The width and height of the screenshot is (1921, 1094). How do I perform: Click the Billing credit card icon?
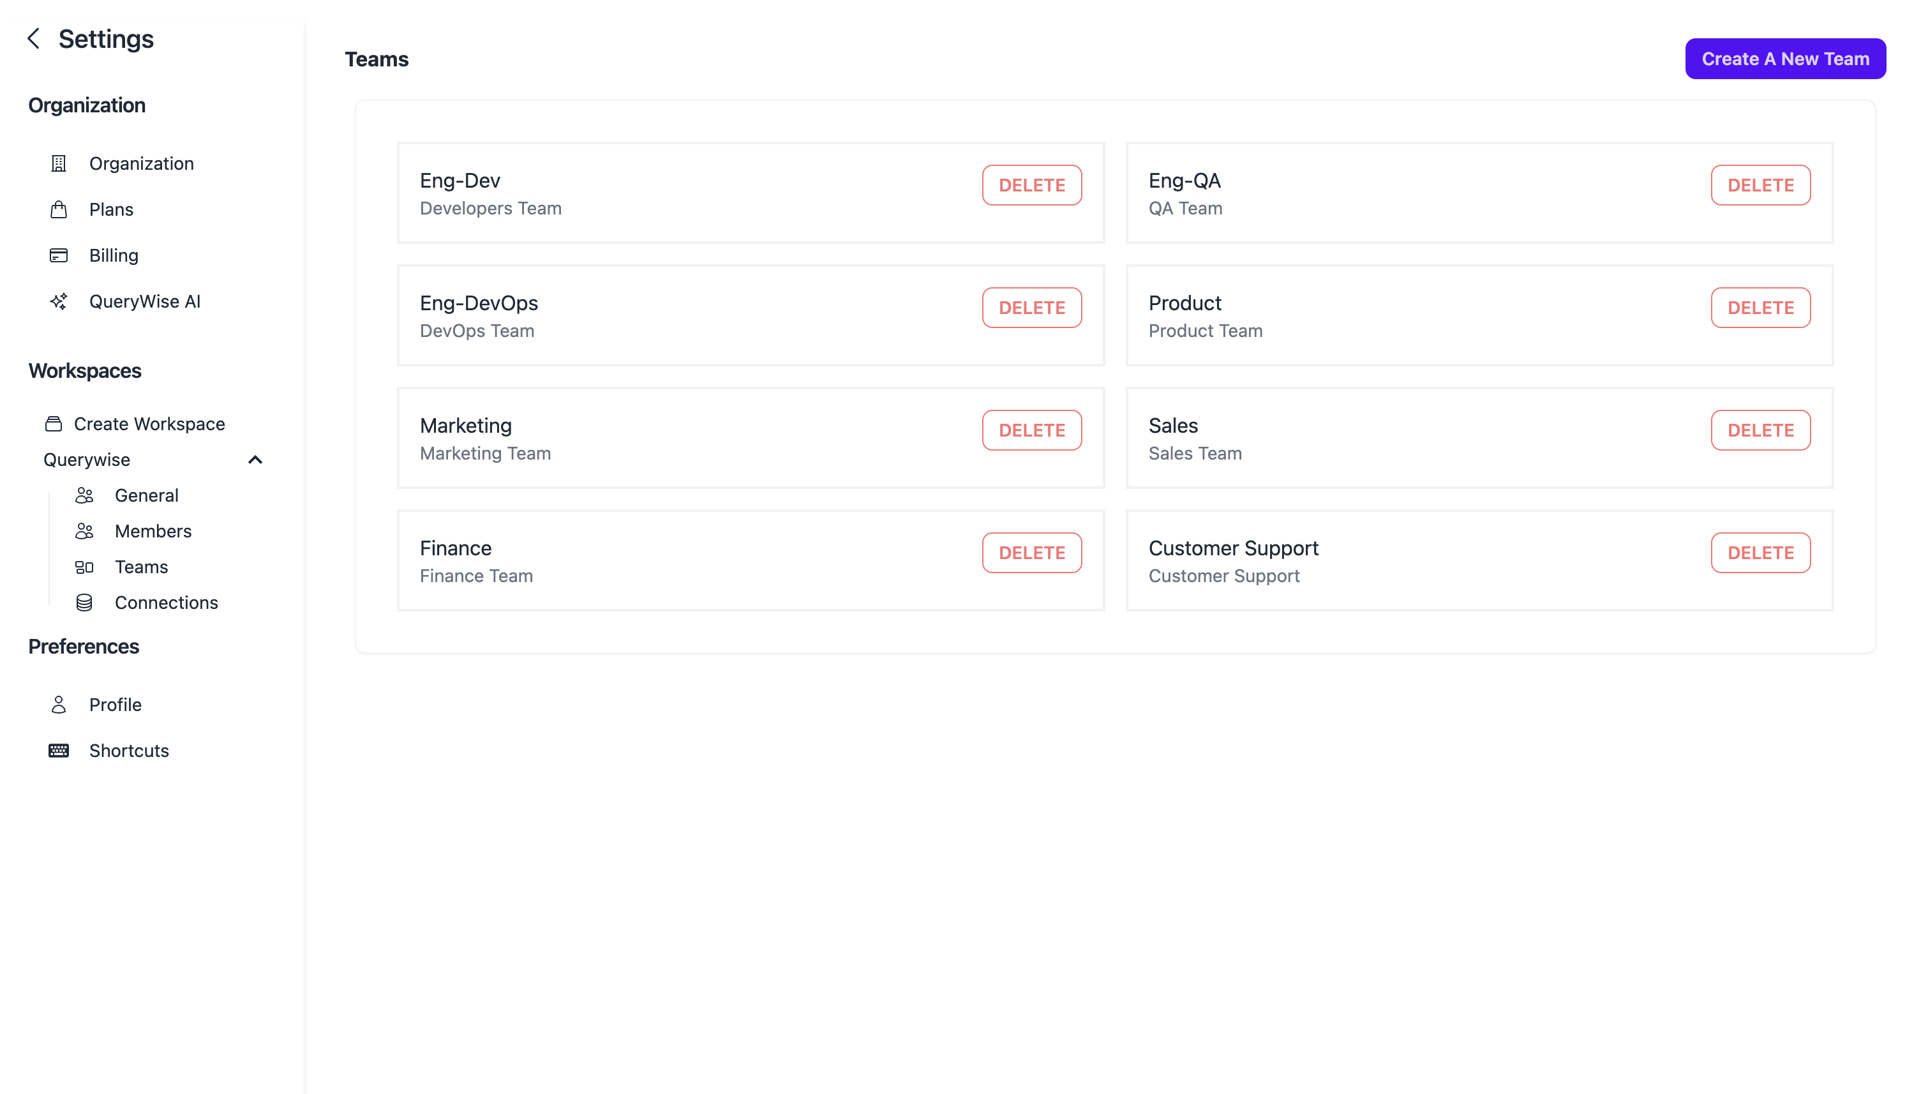[x=59, y=255]
